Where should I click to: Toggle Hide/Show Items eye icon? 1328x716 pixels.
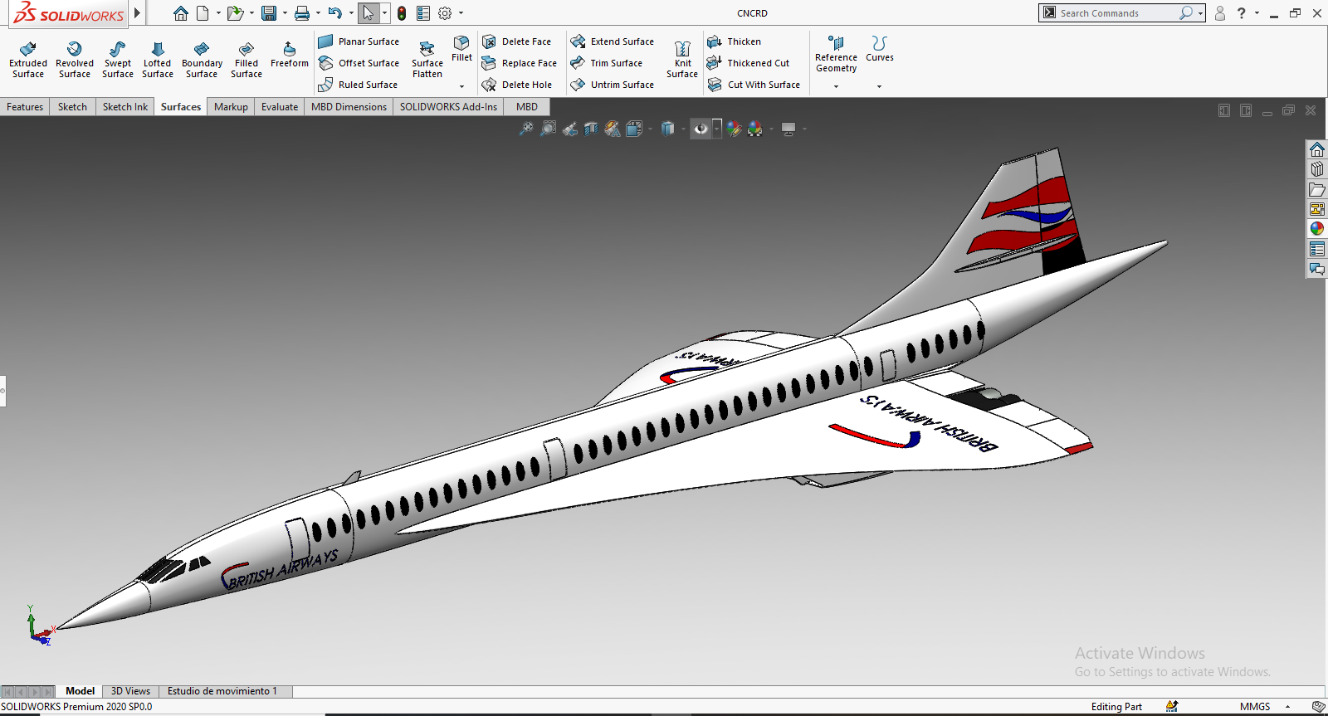[701, 129]
